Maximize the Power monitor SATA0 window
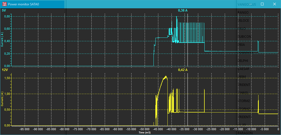The height and width of the screenshot is (135, 281). 262,4
